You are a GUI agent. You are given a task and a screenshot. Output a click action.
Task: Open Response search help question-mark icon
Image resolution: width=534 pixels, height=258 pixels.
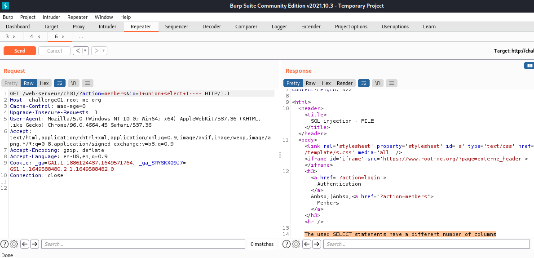pos(287,244)
